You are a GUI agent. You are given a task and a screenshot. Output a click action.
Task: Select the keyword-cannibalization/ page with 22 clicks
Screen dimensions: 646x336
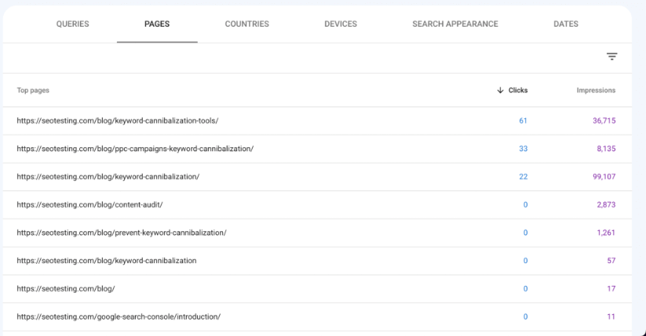point(317,176)
